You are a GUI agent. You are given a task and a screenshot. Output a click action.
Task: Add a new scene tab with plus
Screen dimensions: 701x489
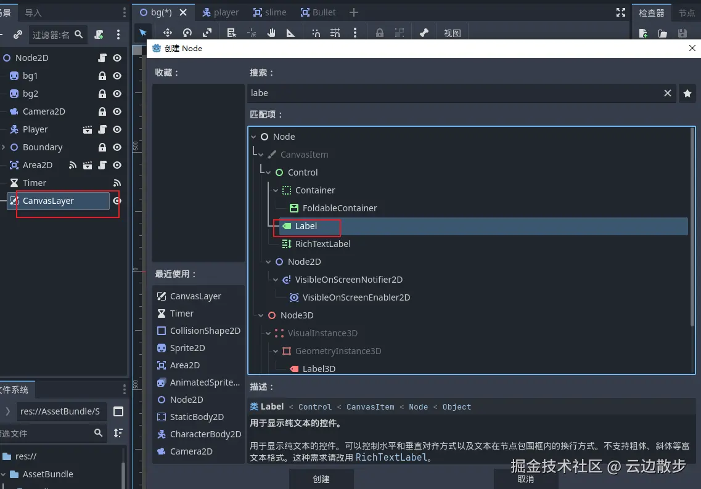click(x=354, y=12)
